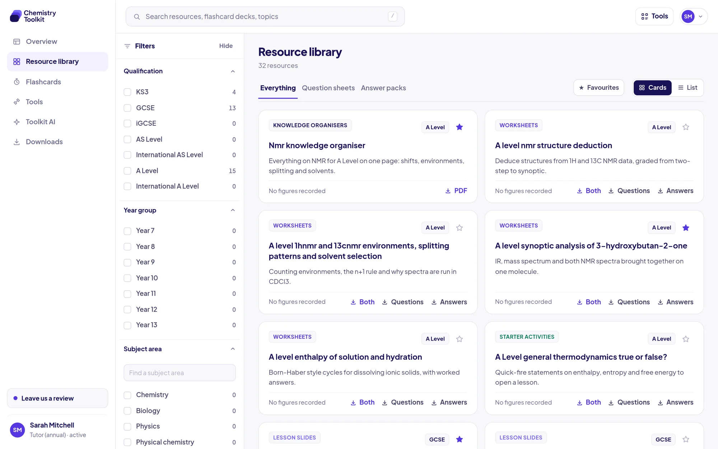Open Sarah Mitchell profile at sidebar bottom
The width and height of the screenshot is (718, 449).
click(57, 430)
